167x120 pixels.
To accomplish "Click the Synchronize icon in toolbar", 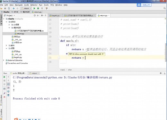I will click(9, 8).
